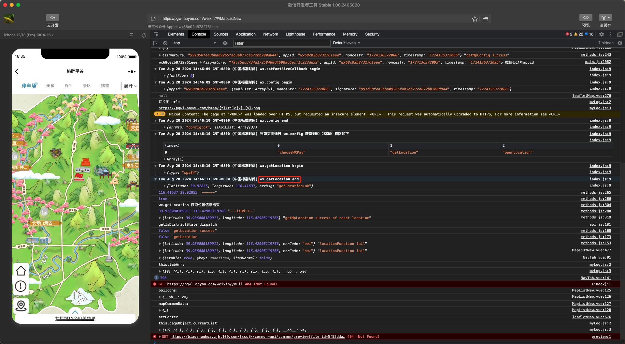Collapse the wx.config end log group
The width and height of the screenshot is (625, 344).
click(x=155, y=121)
